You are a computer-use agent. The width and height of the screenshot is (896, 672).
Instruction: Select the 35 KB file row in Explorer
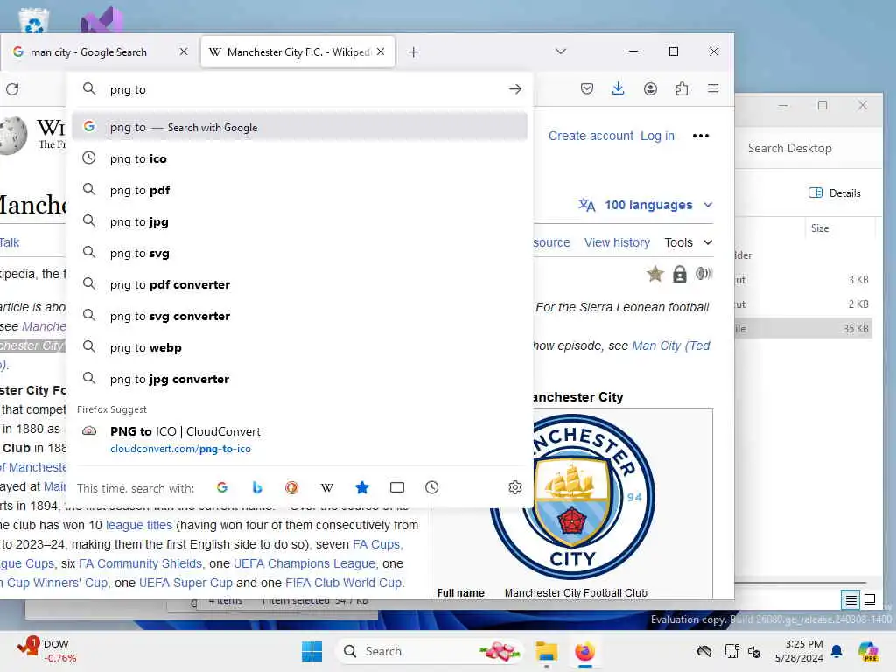pos(803,329)
